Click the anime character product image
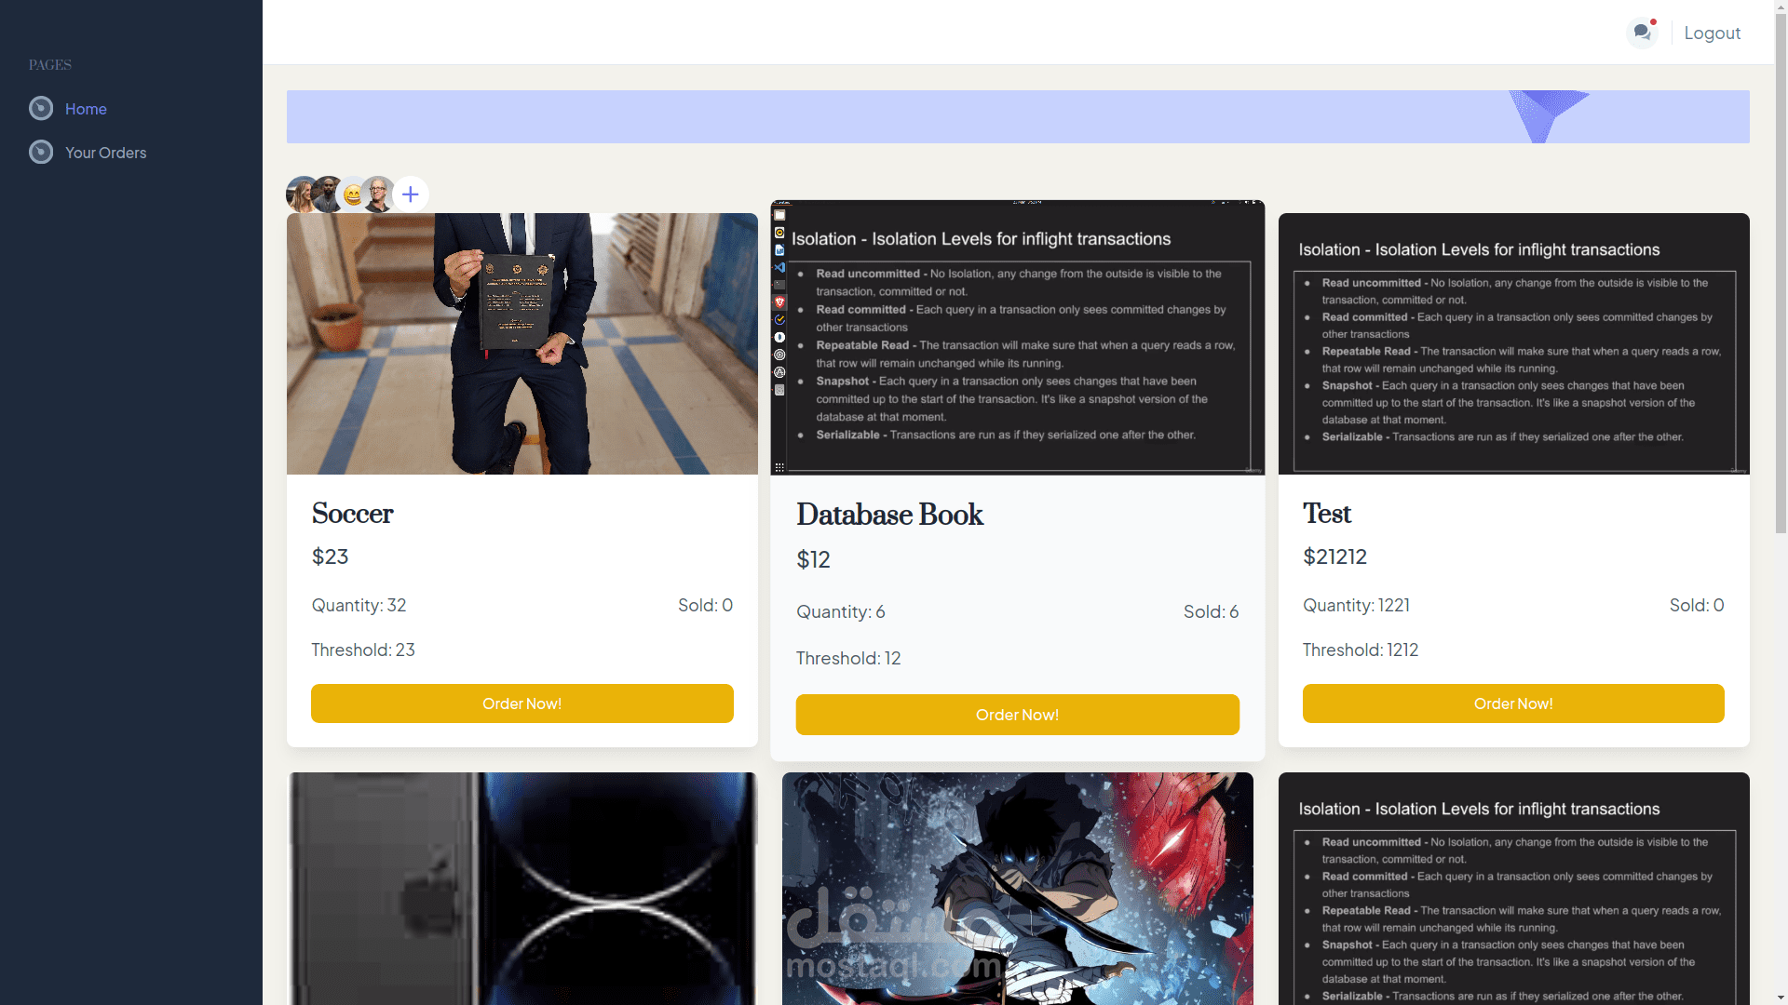Viewport: 1788px width, 1005px height. point(1017,889)
